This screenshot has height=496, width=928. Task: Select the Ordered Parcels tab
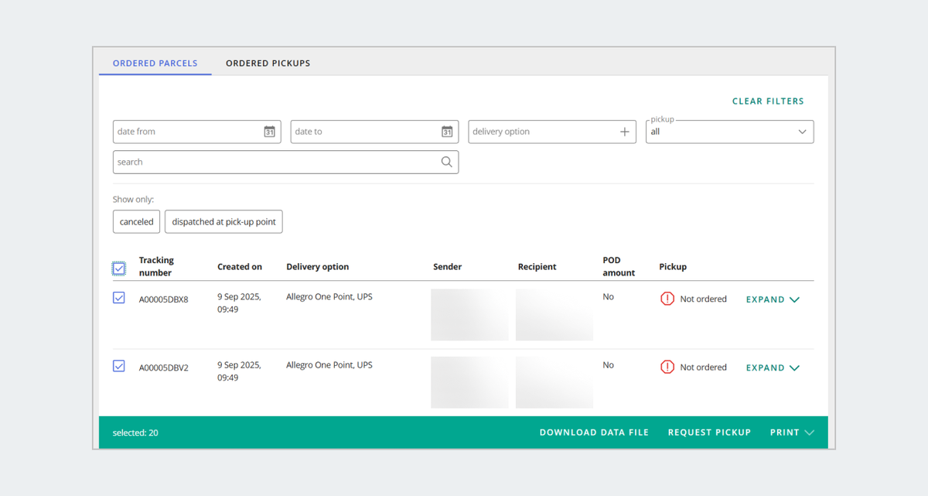[155, 63]
